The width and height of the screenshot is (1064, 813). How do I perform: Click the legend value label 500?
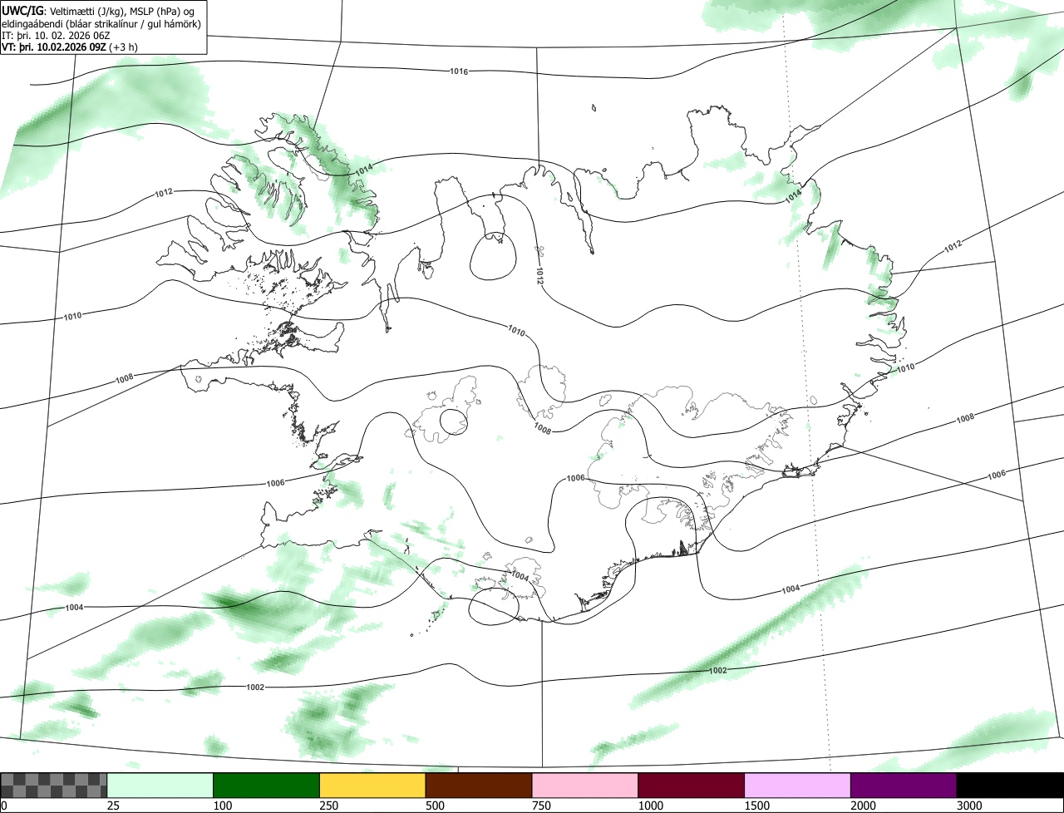point(436,806)
